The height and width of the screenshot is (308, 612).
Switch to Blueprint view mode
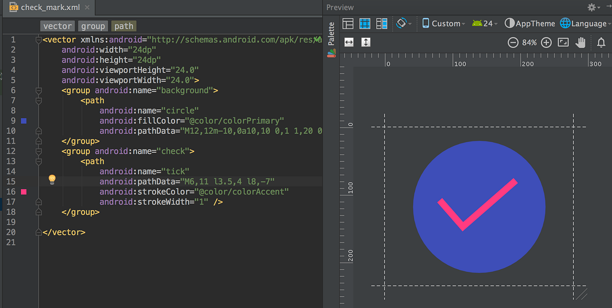(x=364, y=23)
